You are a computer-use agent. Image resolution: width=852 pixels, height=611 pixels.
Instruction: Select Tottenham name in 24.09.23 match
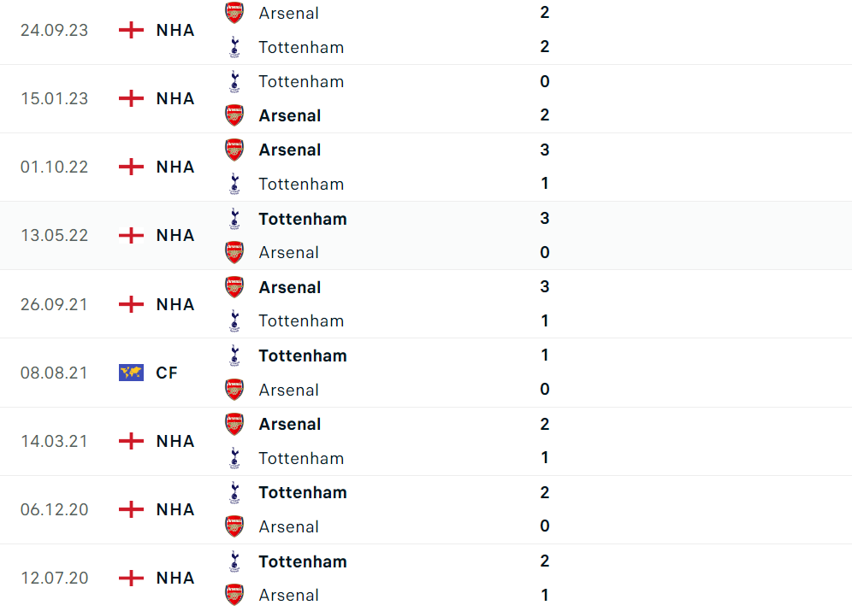click(x=301, y=47)
